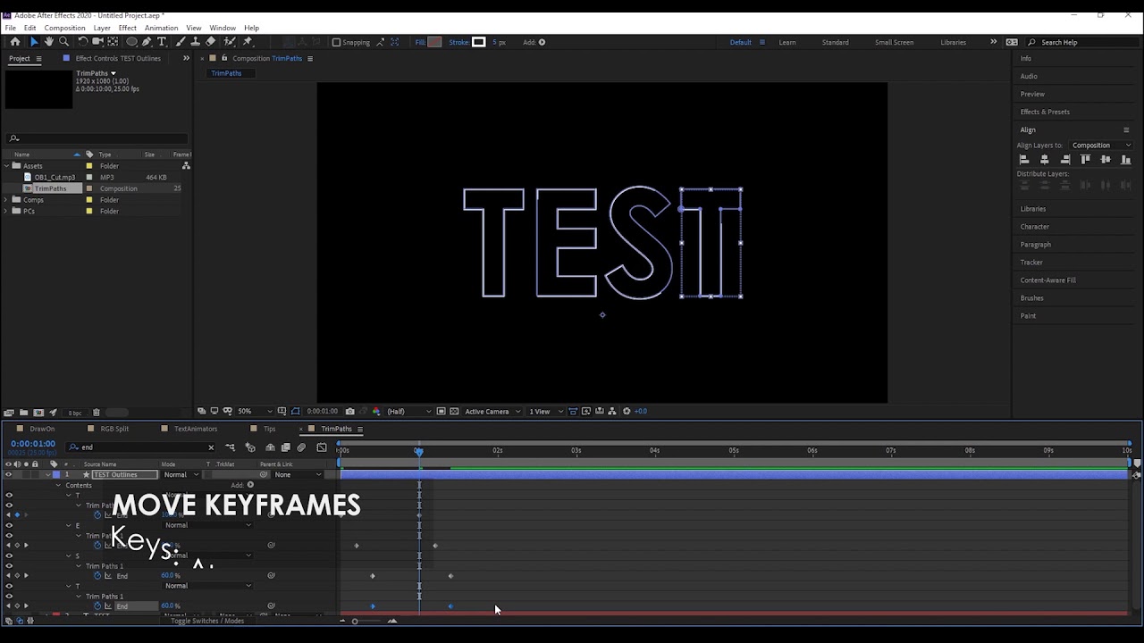Collapse the Contents group in timeline

coord(58,486)
